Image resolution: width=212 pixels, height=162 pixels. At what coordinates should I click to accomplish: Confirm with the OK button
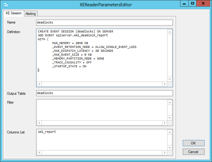coord(193,143)
